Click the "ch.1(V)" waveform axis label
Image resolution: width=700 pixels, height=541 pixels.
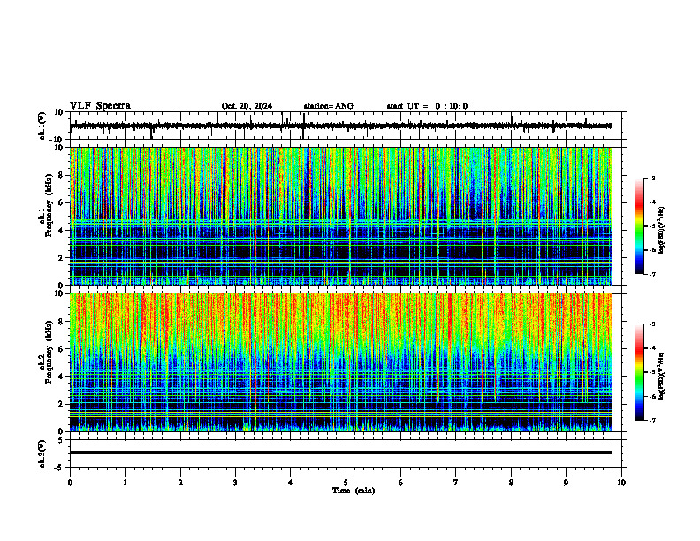[x=42, y=126]
